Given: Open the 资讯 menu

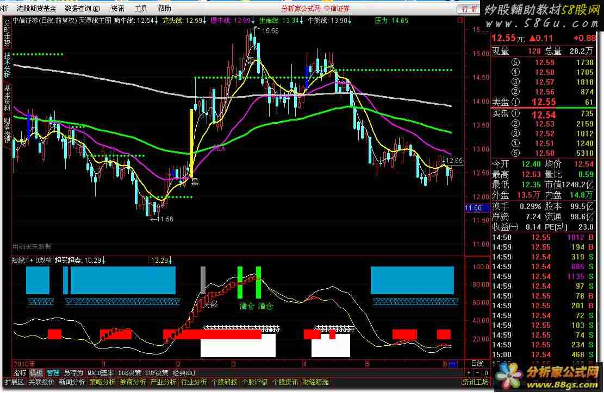Looking at the screenshot, I should click(117, 9).
